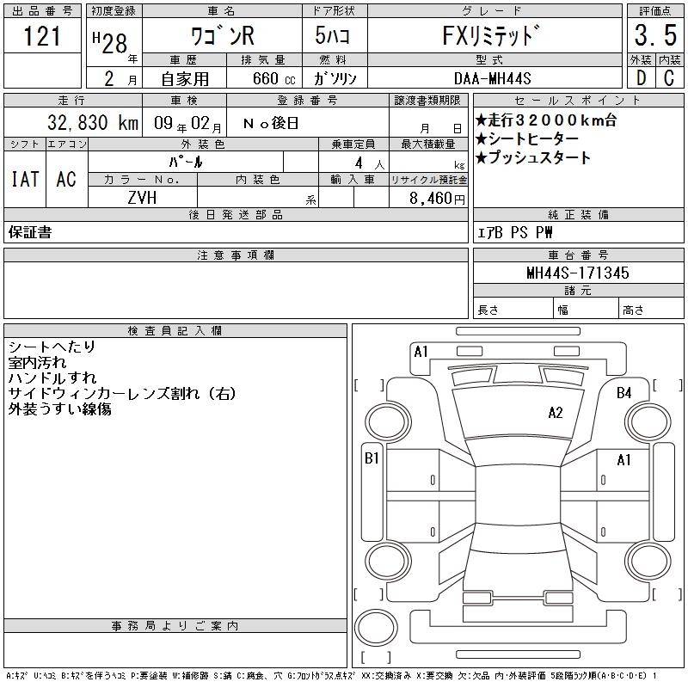The image size is (688, 688).
Task: Click the grade FXリミテッド
Action: pos(490,35)
